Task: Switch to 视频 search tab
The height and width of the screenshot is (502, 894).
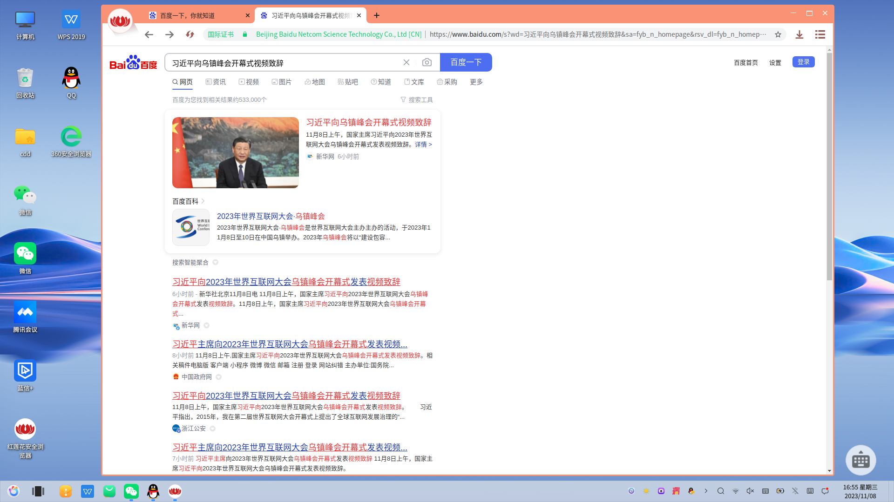Action: (x=249, y=82)
